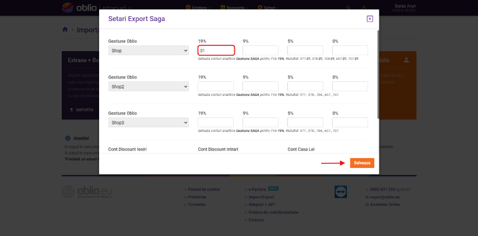The width and height of the screenshot is (478, 236).
Task: Click the home icon in the breadcrumb
Action: (65, 30)
